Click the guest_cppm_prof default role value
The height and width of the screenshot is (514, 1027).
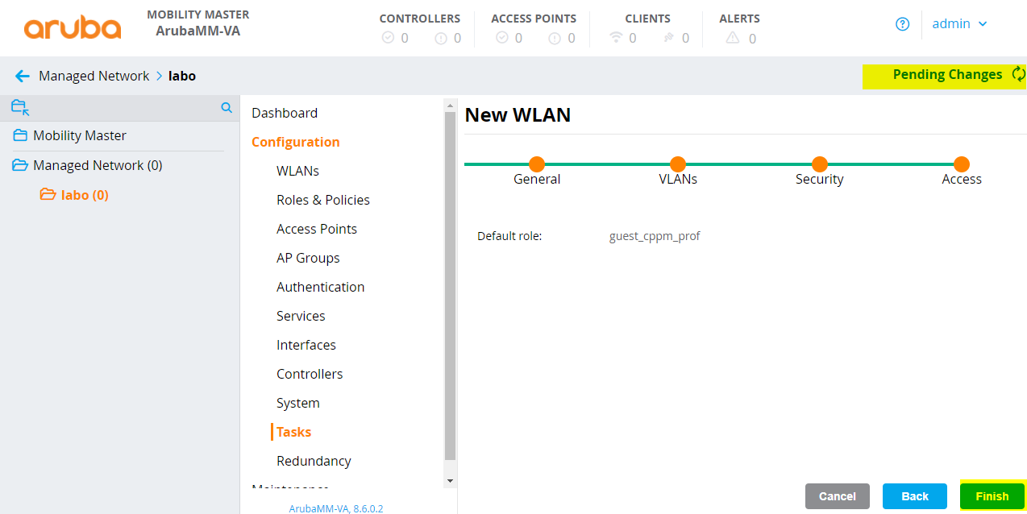[x=655, y=236]
